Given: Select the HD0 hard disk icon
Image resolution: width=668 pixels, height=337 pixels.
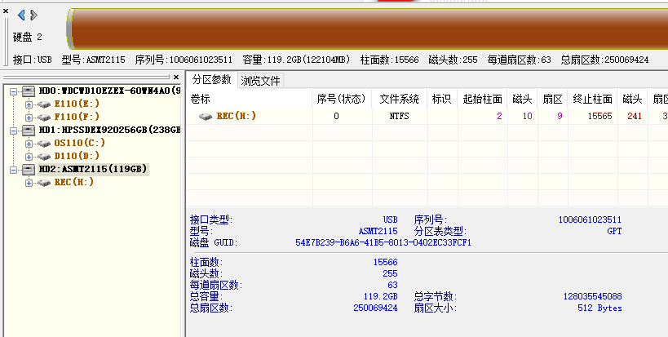Looking at the screenshot, I should 29,91.
